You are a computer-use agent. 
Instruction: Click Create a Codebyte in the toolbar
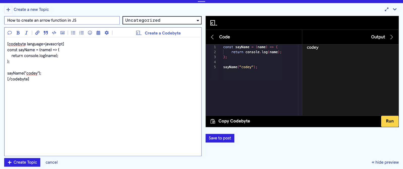tap(158, 33)
